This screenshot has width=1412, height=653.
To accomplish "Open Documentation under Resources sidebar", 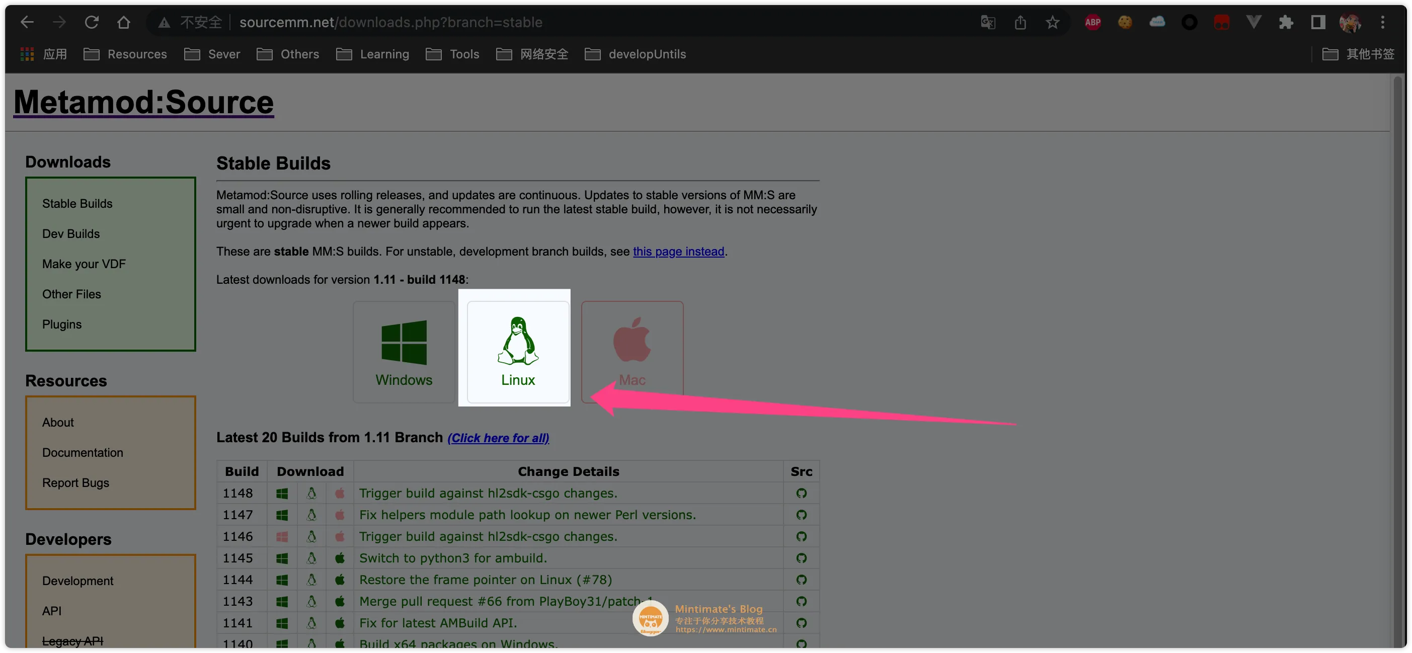I will click(x=82, y=452).
